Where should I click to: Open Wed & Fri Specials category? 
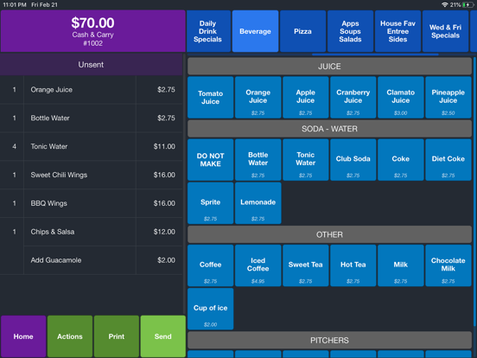445,31
